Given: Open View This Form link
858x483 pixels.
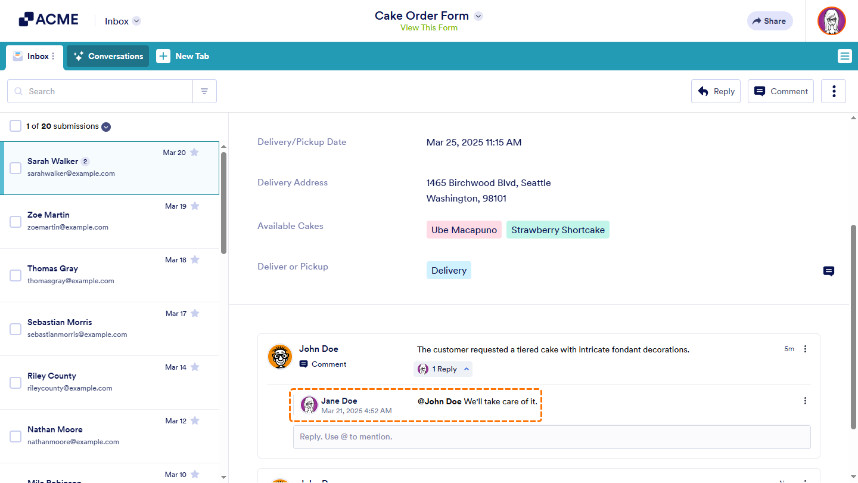Looking at the screenshot, I should pos(428,27).
